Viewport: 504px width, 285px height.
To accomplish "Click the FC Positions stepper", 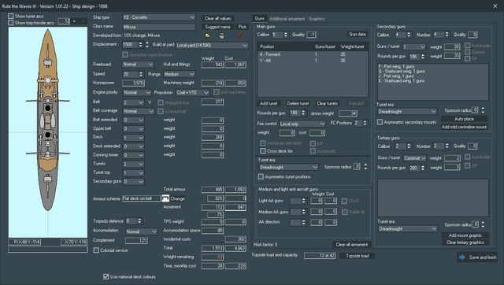I will click(365, 123).
